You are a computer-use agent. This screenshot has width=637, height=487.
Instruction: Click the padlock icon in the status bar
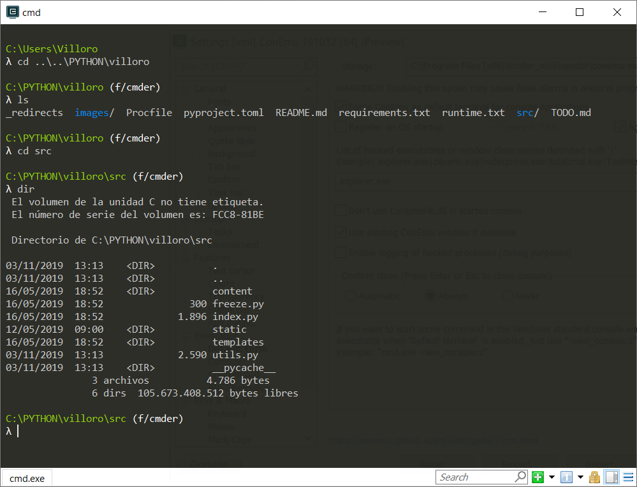click(x=594, y=477)
